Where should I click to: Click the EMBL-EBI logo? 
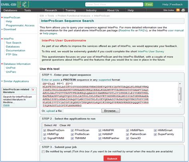point(15,4)
